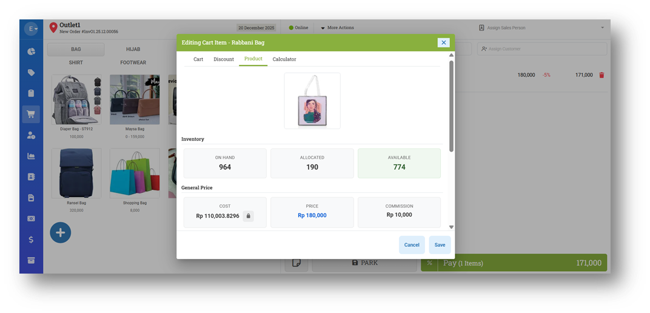
Task: Click the red location pin next to Outlet1
Action: click(53, 28)
